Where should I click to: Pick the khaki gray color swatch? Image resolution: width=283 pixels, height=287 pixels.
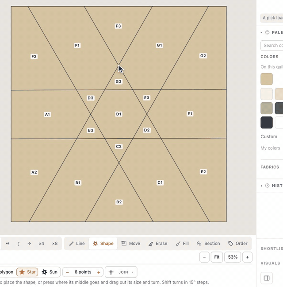[267, 108]
